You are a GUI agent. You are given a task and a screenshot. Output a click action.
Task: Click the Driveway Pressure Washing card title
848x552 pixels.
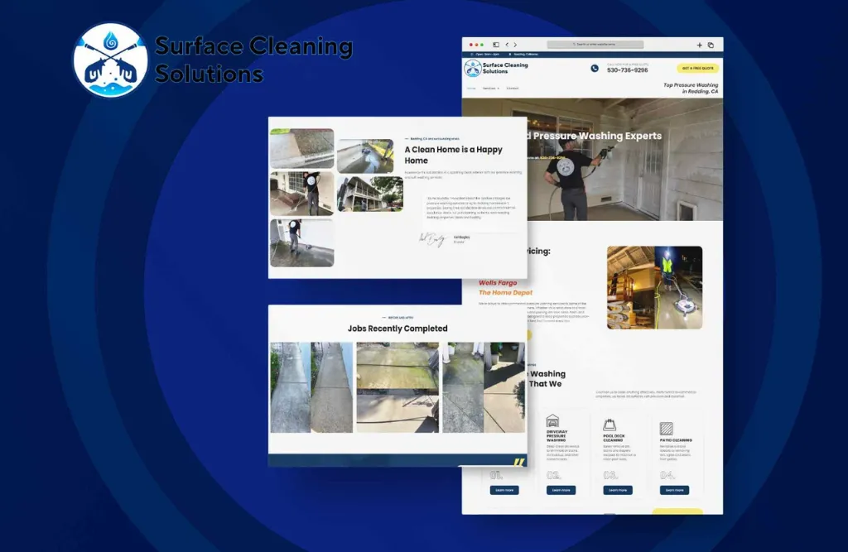tap(557, 436)
